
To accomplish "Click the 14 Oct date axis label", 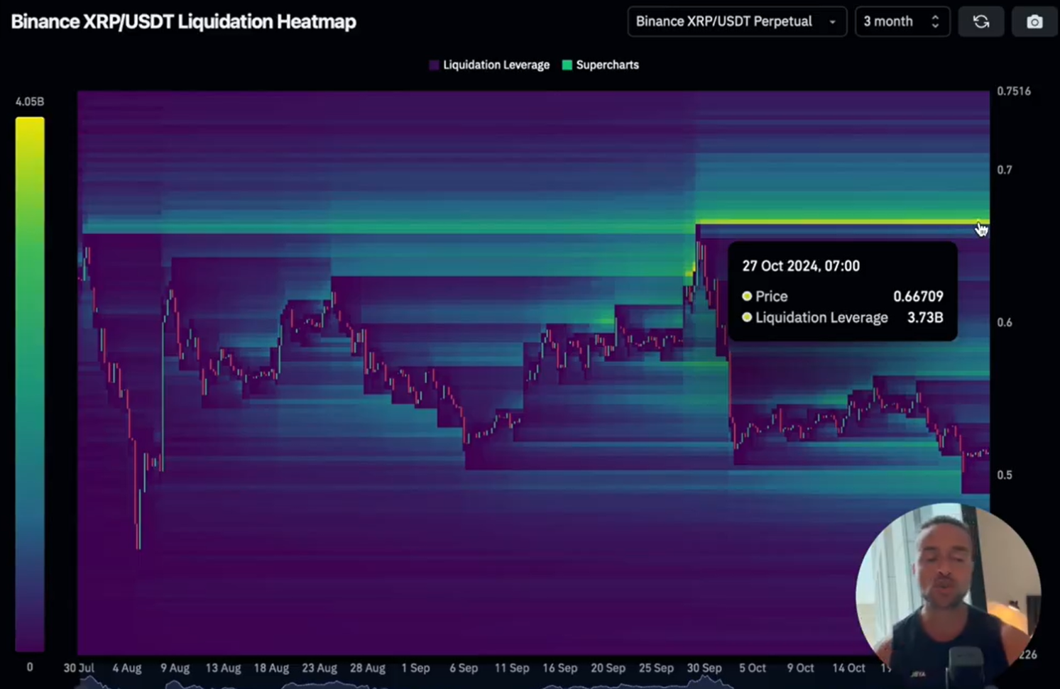I will 848,668.
